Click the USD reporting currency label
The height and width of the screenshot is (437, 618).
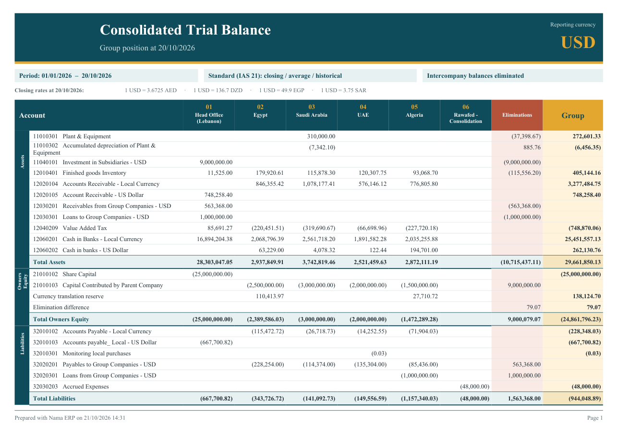(578, 43)
